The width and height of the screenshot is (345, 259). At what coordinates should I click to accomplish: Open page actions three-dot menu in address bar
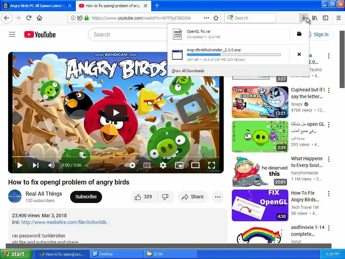coord(207,18)
